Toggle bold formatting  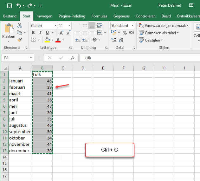pyautogui.click(x=33, y=33)
